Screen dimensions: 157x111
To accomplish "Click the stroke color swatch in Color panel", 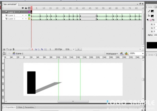I will [152, 11].
